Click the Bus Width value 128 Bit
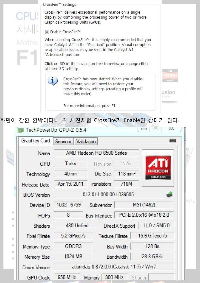The image size is (200, 283). (152, 246)
